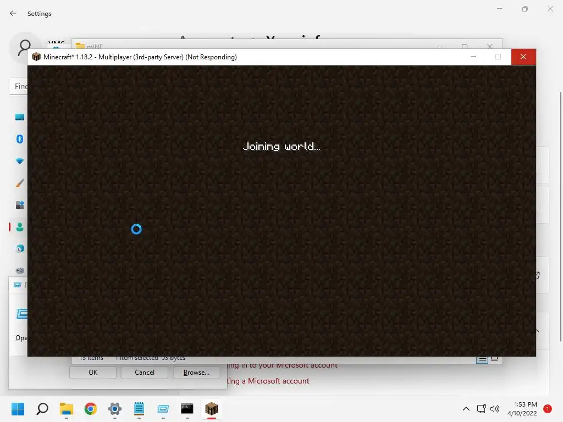Switch to Run dialog taskbar icon
563x422 pixels.
[x=163, y=409]
